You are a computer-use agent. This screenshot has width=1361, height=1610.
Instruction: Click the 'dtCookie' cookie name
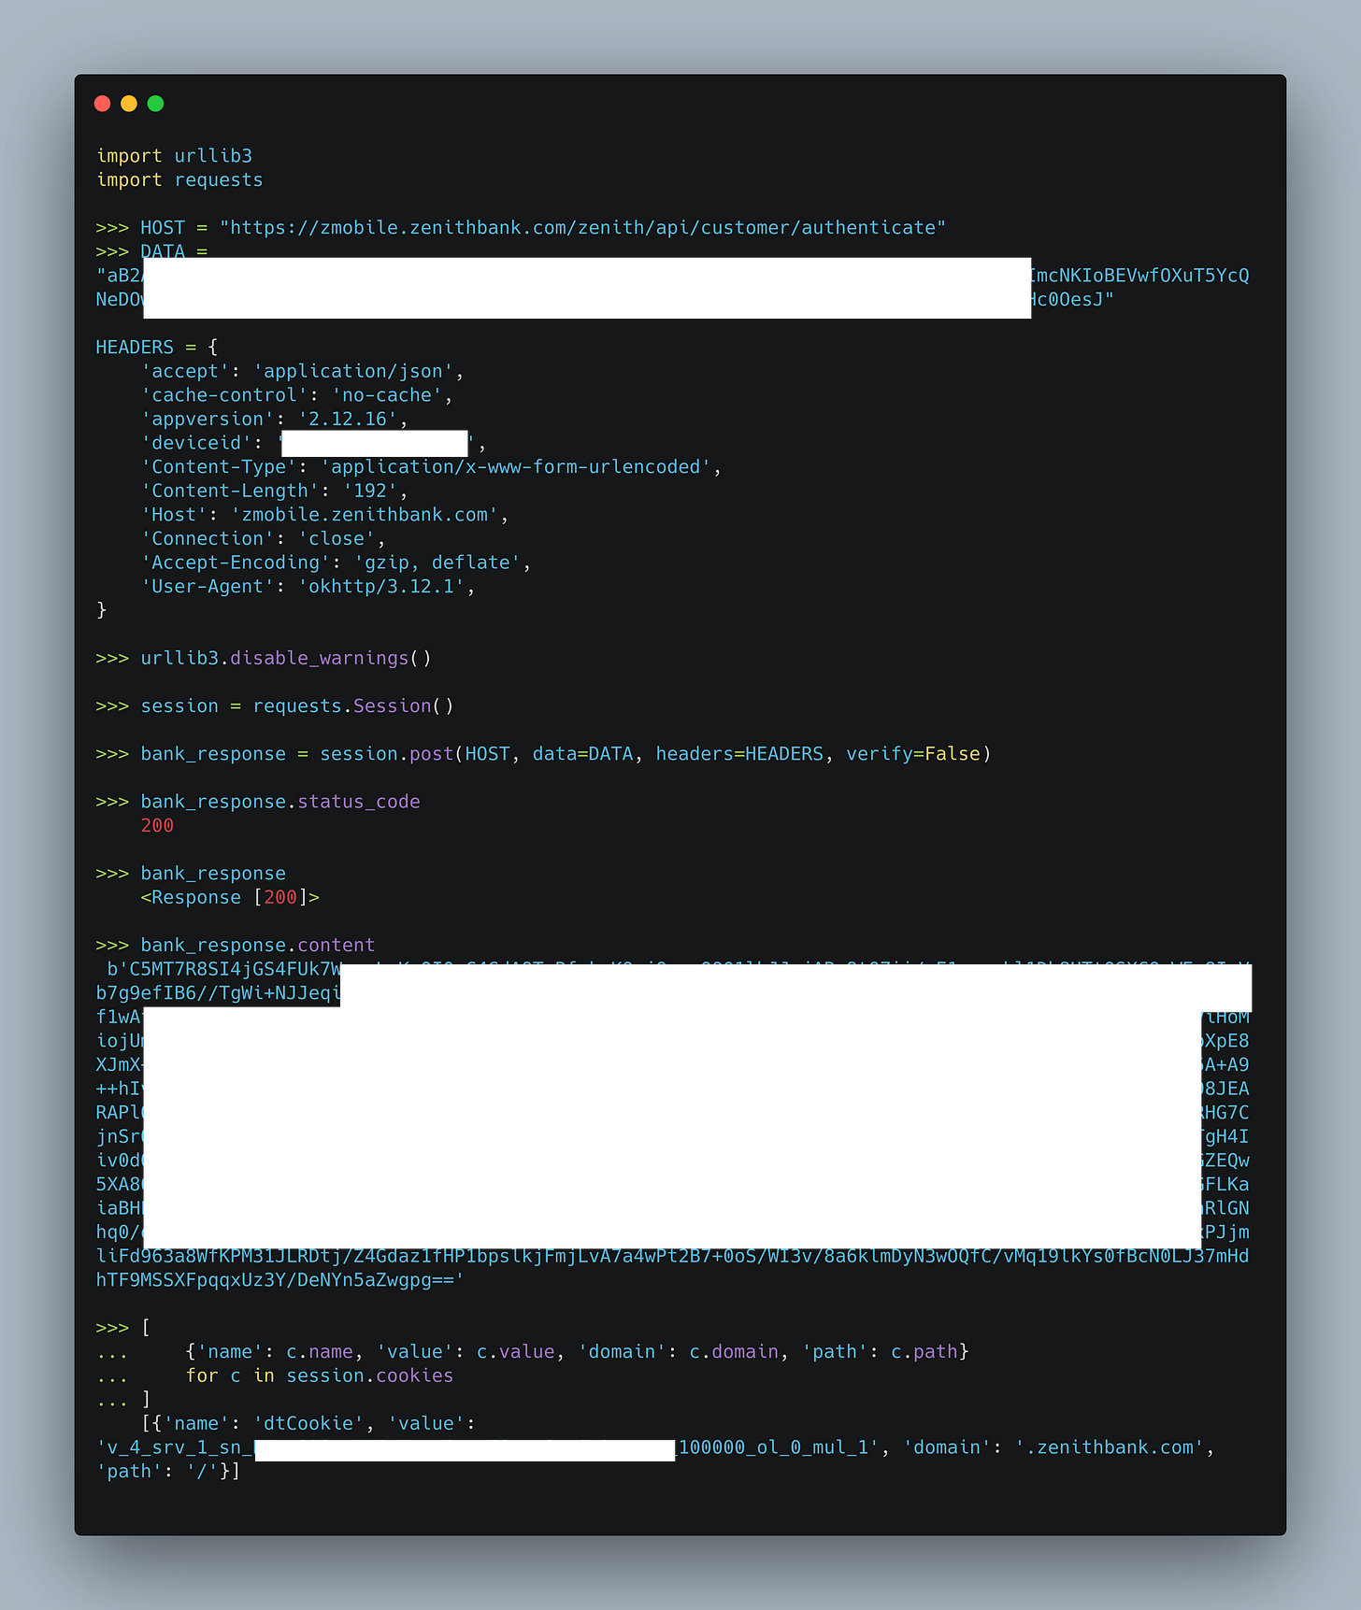(x=308, y=1424)
